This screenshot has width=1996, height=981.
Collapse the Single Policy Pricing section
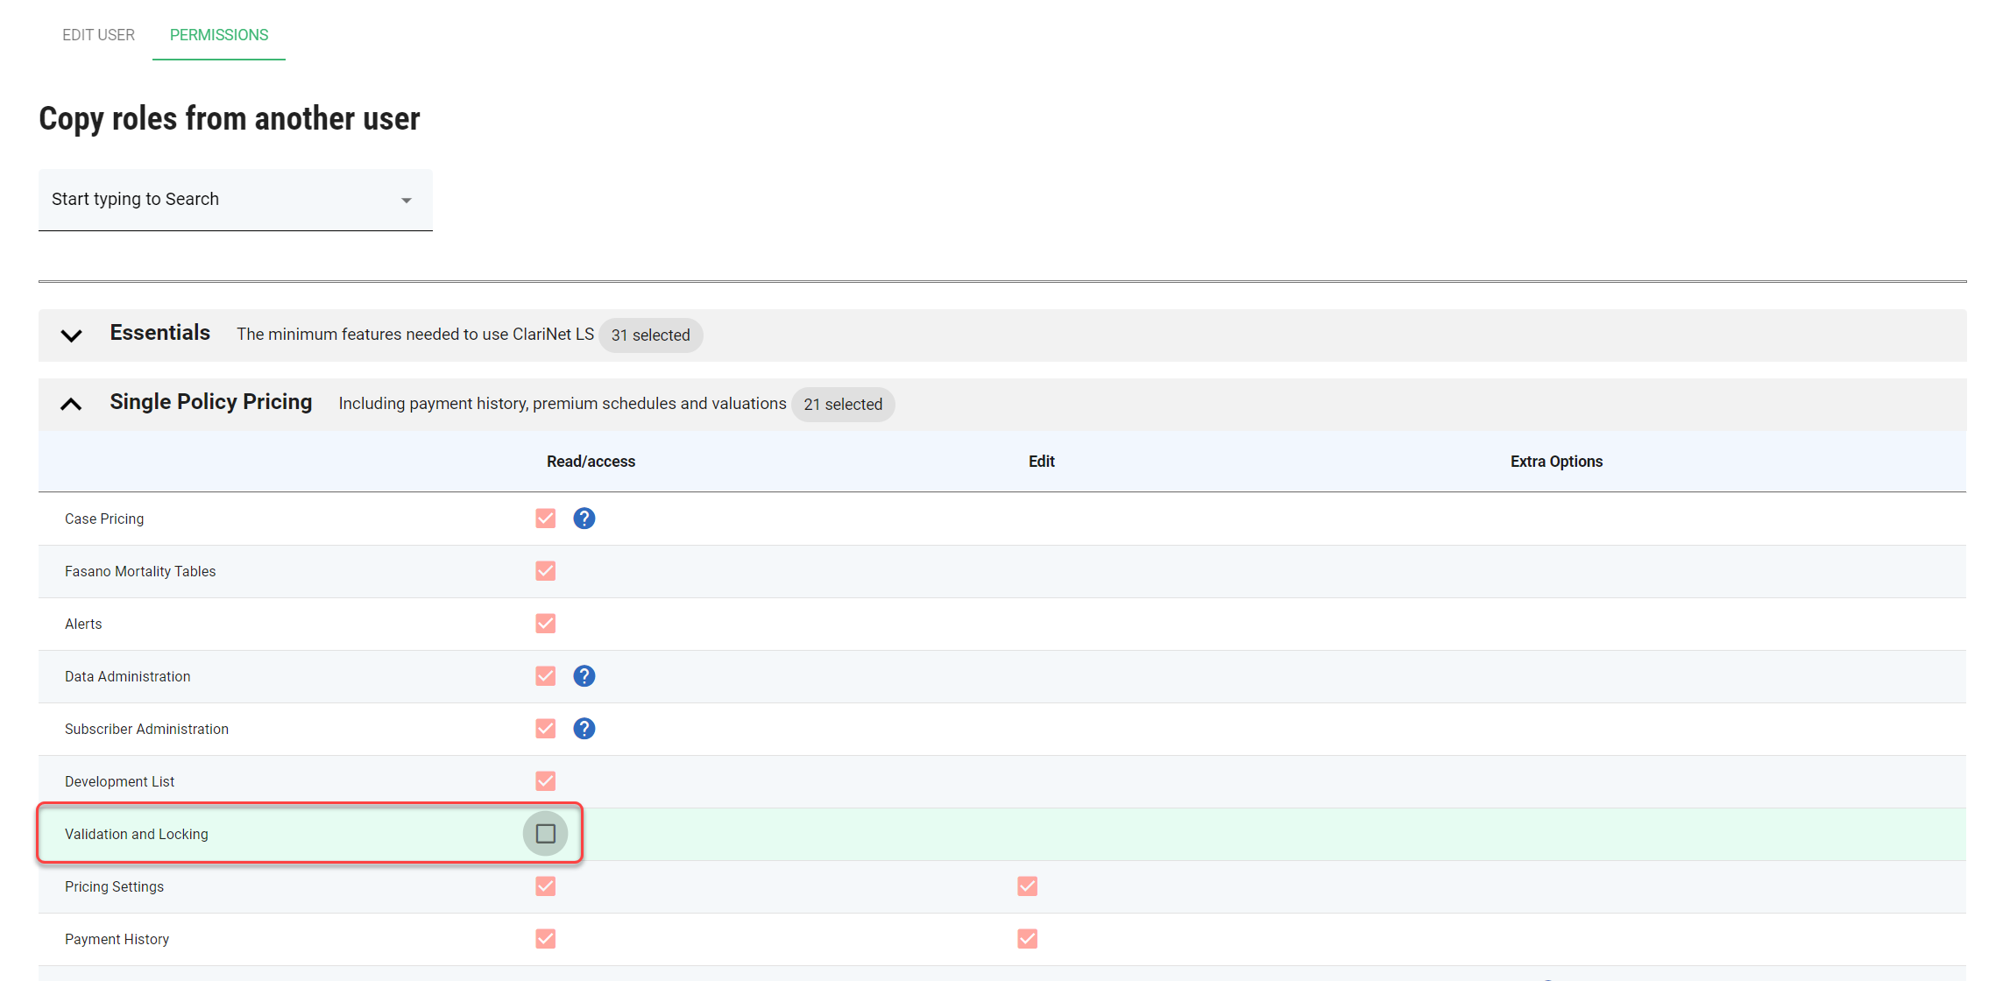point(71,404)
